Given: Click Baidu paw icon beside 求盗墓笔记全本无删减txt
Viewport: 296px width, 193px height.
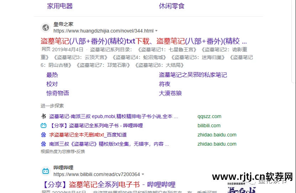Looking at the screenshot, I should point(43,135).
